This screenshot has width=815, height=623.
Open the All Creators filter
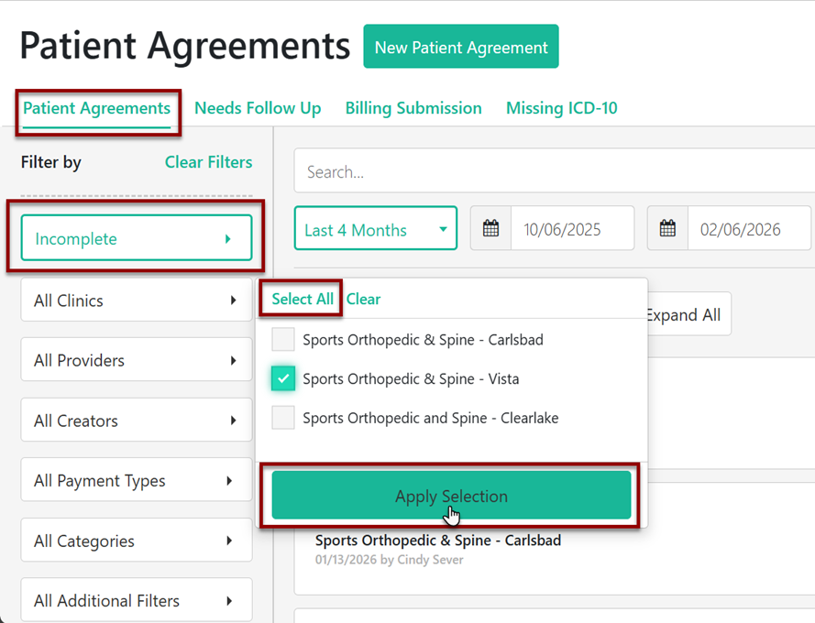pyautogui.click(x=136, y=421)
